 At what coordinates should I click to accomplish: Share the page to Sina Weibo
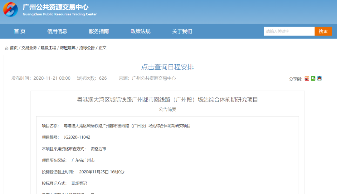click(x=307, y=78)
